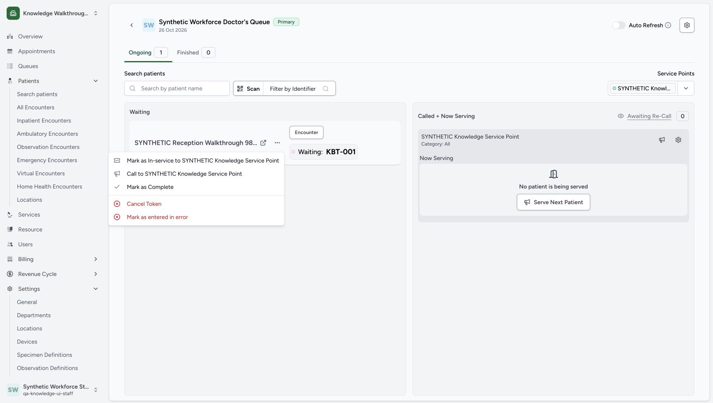The width and height of the screenshot is (713, 403).
Task: Click the Services sidebar icon
Action: click(10, 214)
